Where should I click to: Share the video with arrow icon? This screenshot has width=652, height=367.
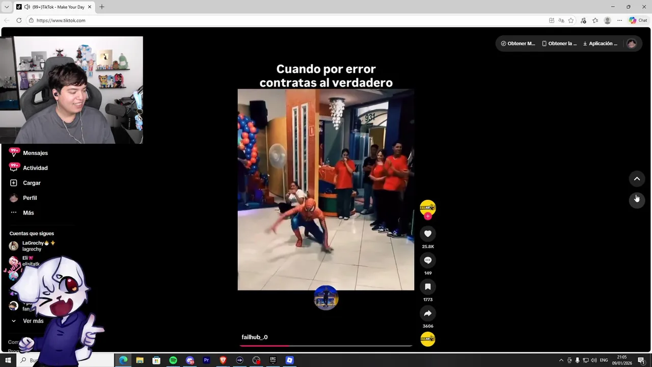(x=428, y=313)
